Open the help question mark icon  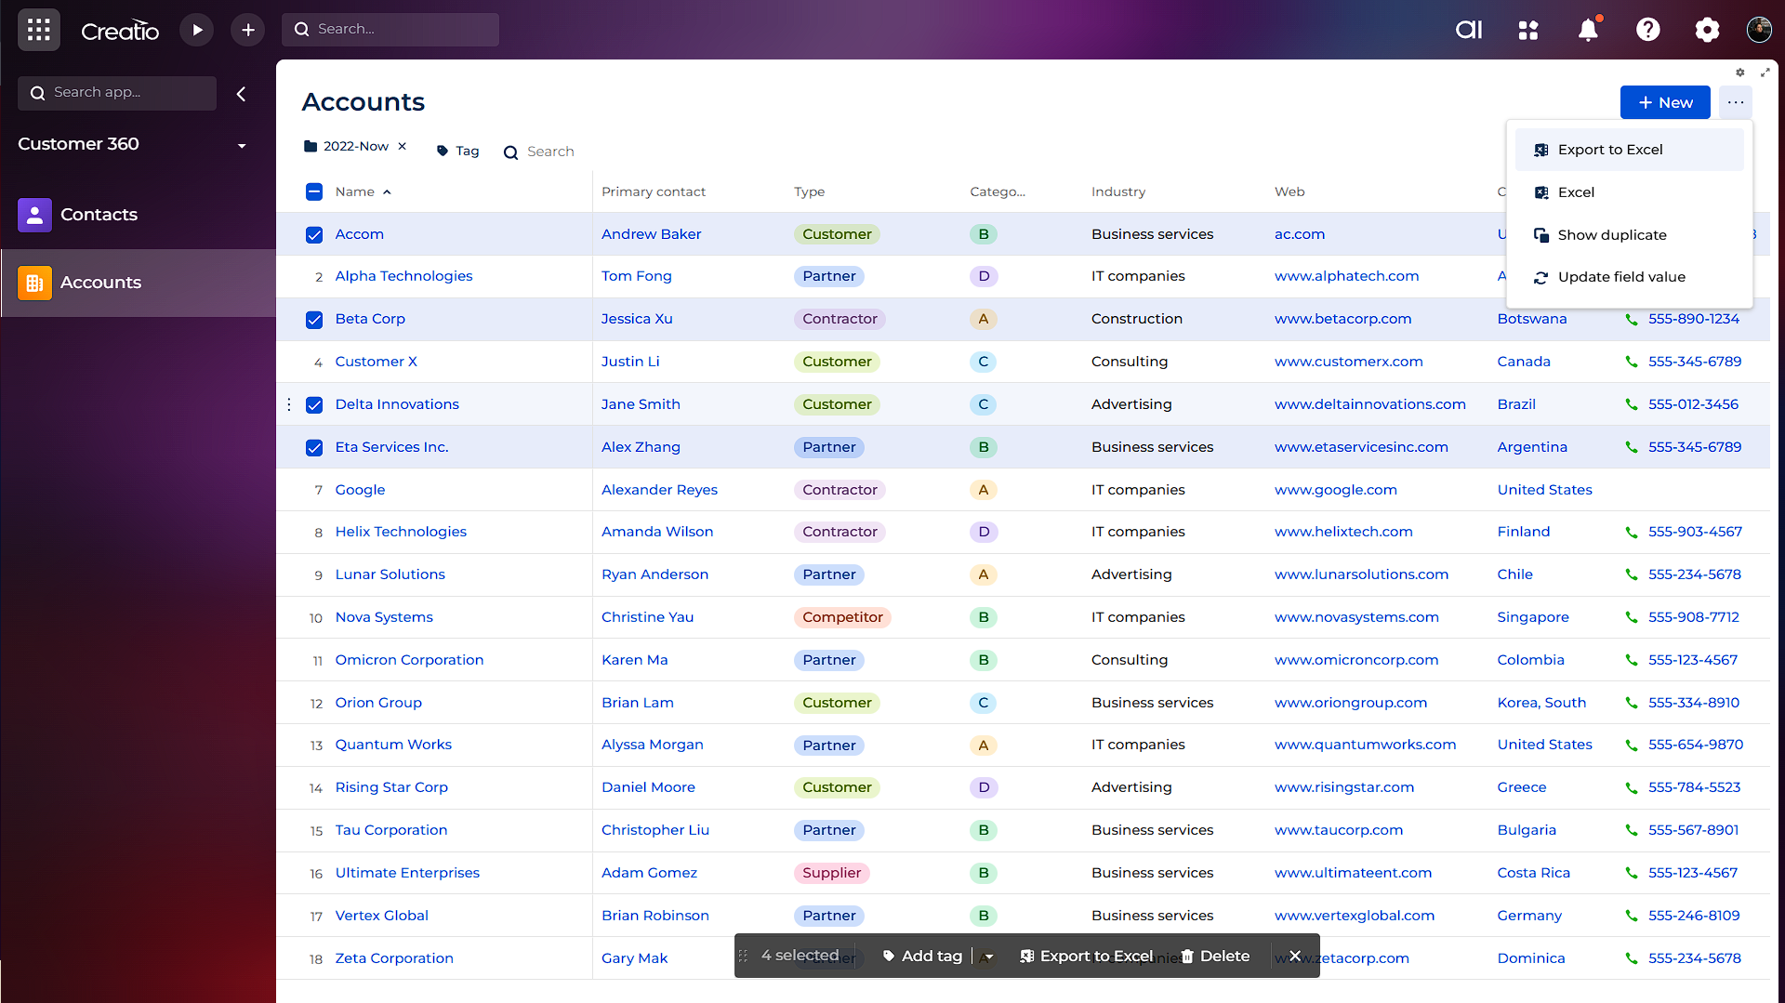coord(1647,30)
